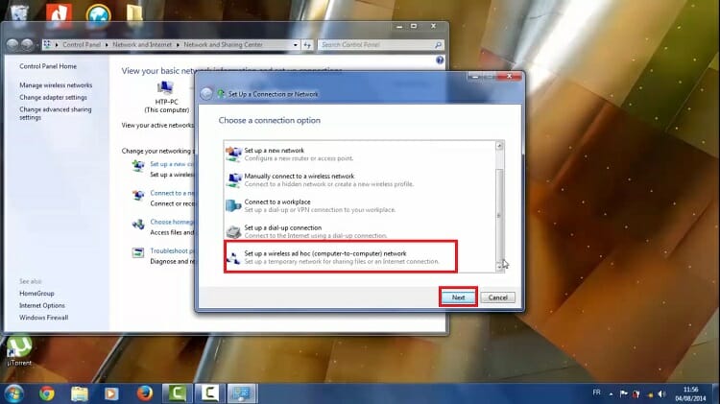Click 'Network and Internet' breadcrumb
This screenshot has height=404, width=720.
pos(142,44)
